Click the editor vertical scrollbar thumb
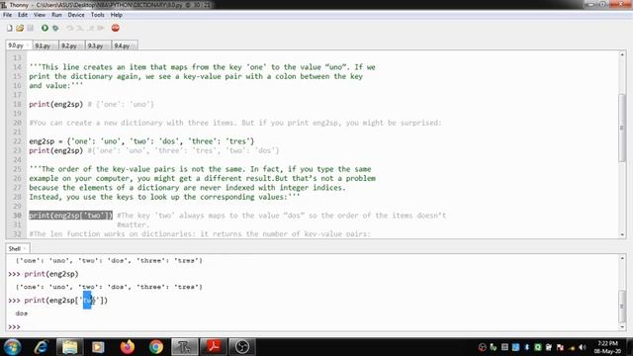633x356 pixels. pyautogui.click(x=622, y=128)
